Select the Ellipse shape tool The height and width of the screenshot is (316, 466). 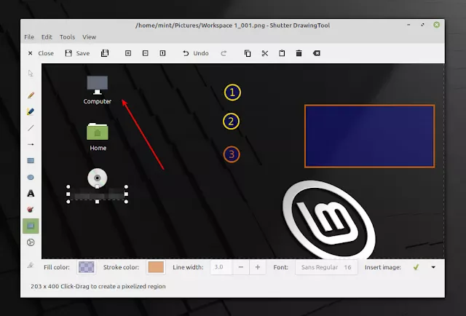click(31, 177)
